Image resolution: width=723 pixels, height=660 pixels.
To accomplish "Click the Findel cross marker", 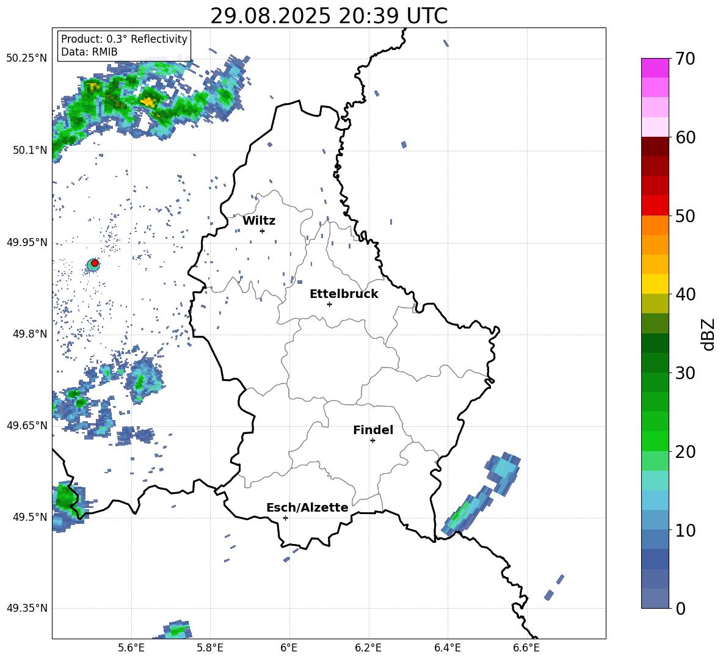I will [x=372, y=440].
